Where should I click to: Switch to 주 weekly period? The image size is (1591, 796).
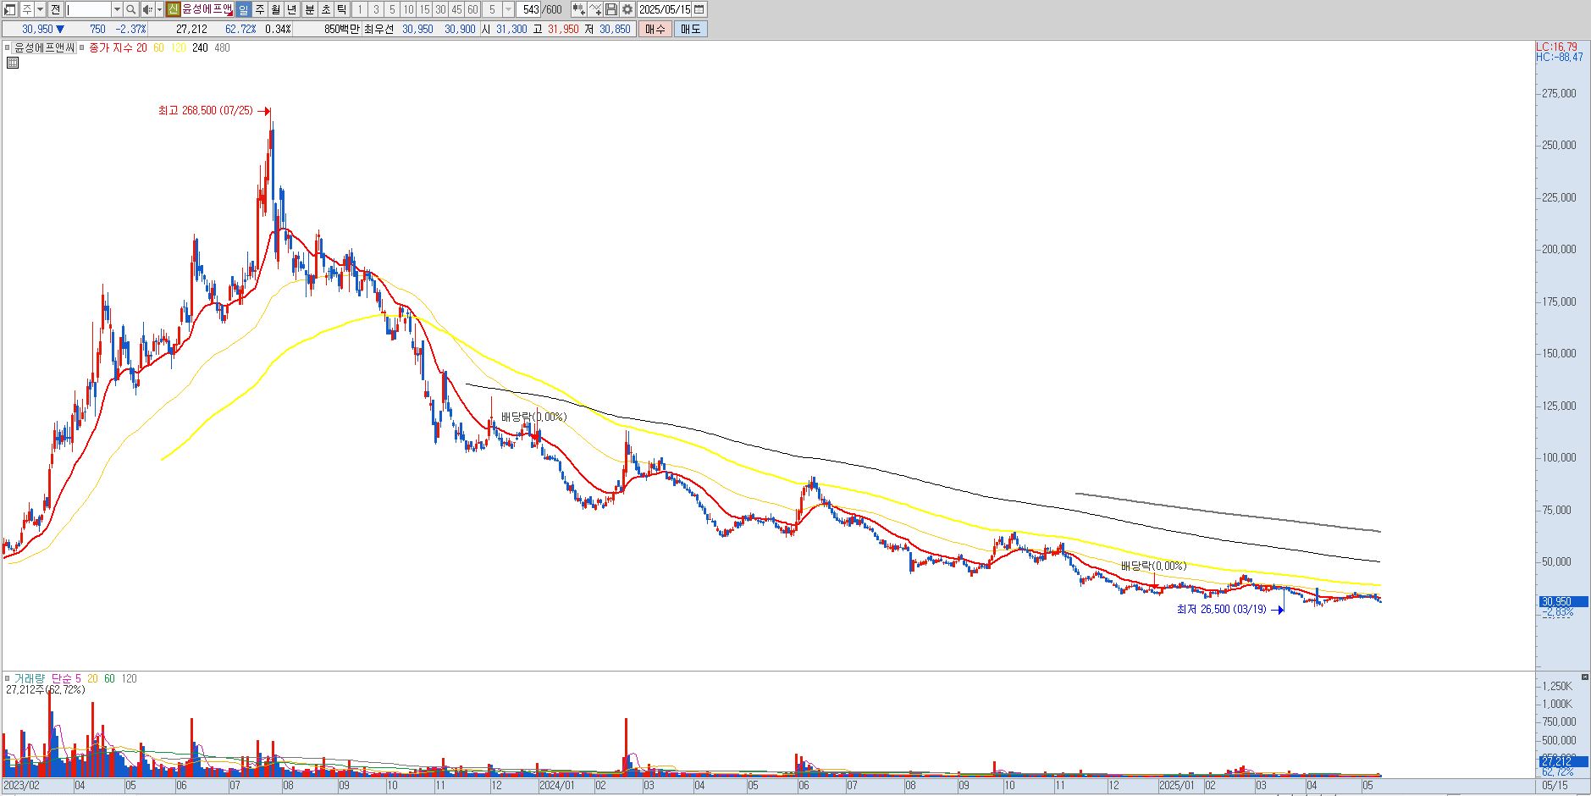tap(260, 9)
